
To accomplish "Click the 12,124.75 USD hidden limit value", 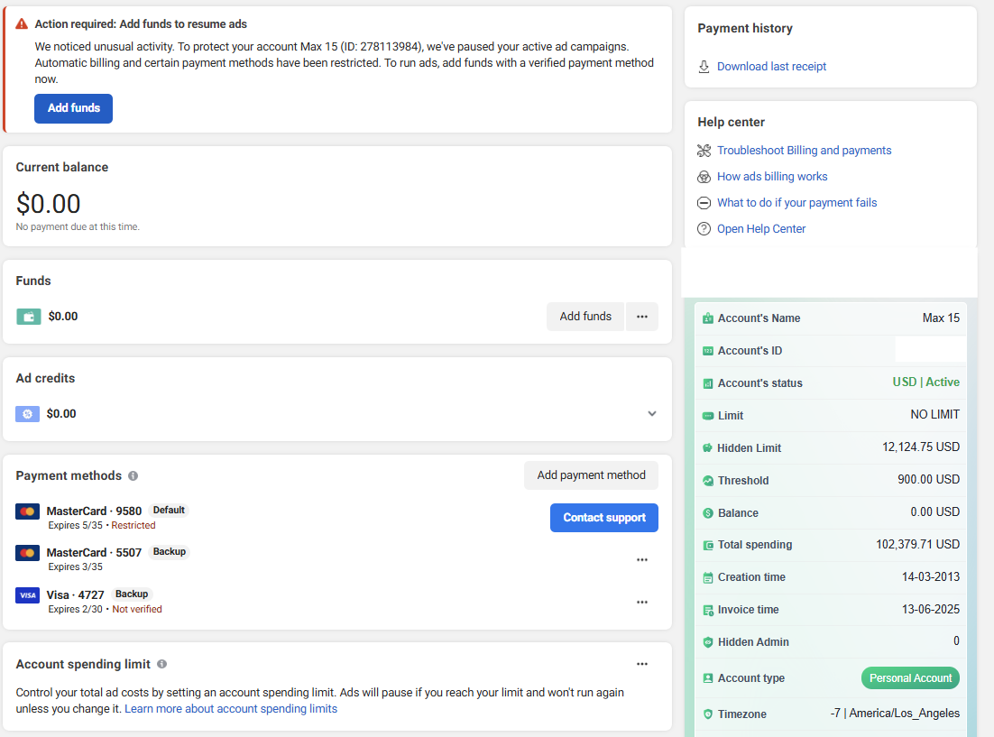I will (x=920, y=447).
